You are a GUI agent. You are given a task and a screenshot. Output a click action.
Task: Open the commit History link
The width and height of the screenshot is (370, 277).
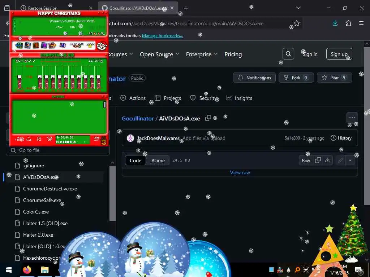(x=341, y=138)
